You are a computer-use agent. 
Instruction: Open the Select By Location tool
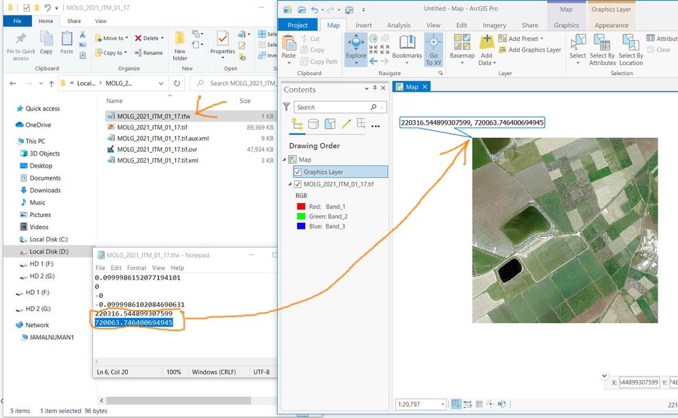(631, 50)
